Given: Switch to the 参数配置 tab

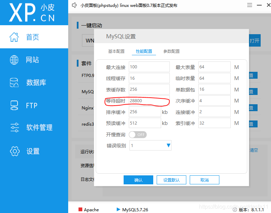Looking at the screenshot, I should 171,51.
